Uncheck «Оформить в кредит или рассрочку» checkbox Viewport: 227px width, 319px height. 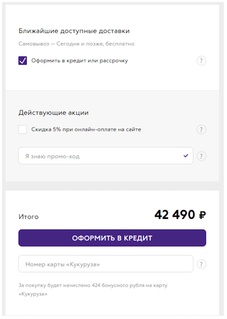click(23, 60)
